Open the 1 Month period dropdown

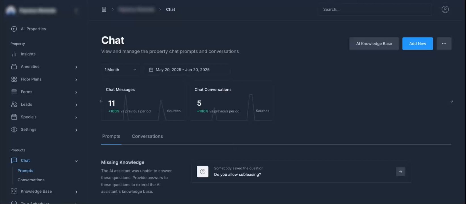tap(120, 70)
